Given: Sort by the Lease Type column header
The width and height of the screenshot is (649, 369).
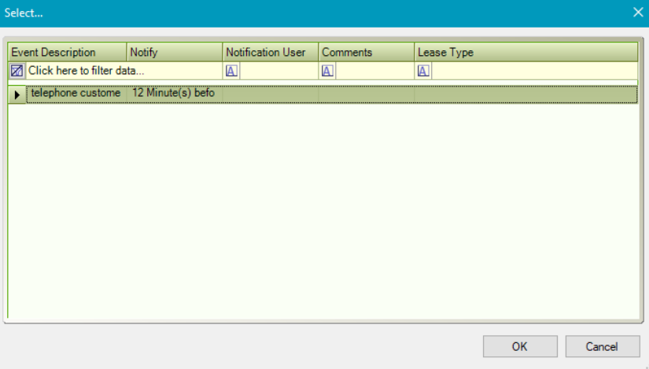Looking at the screenshot, I should tap(525, 52).
